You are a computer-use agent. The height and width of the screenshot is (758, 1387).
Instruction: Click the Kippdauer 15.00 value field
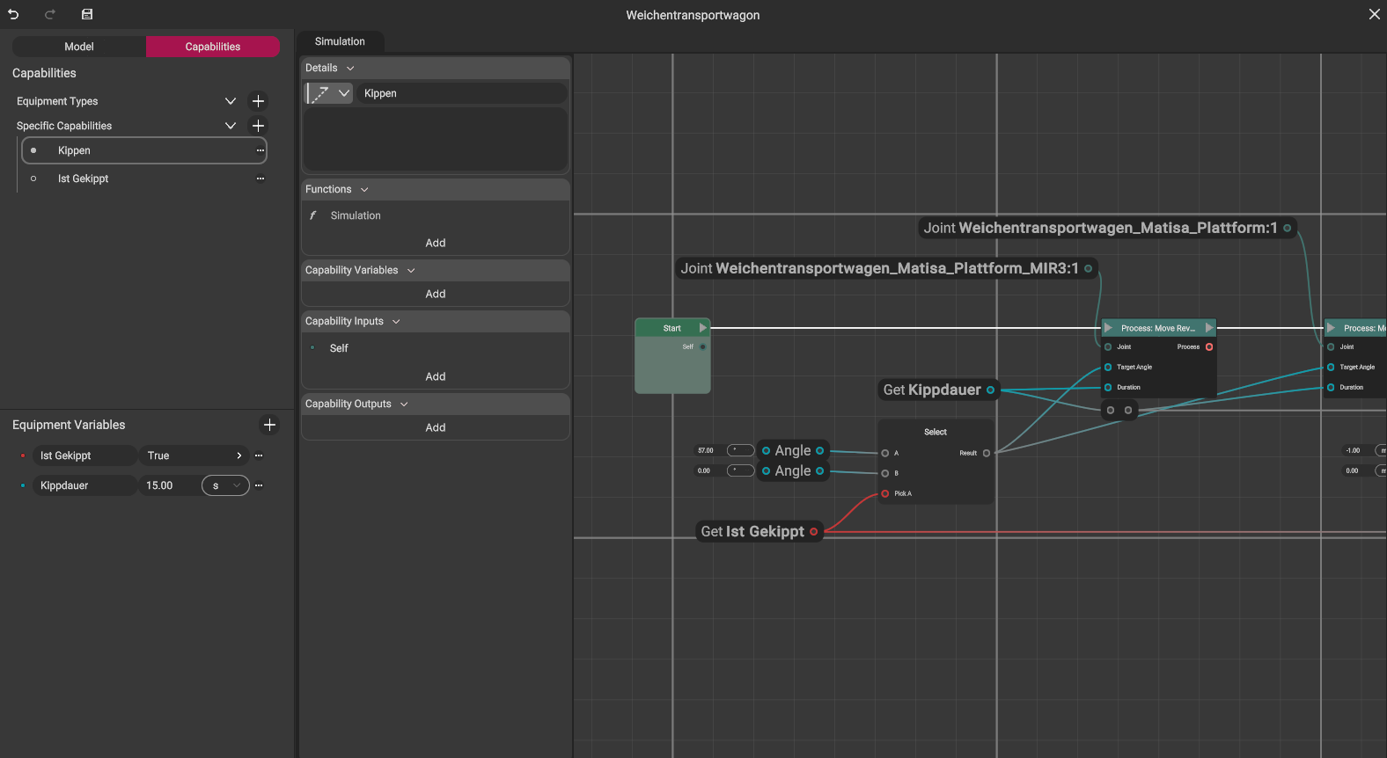point(167,485)
